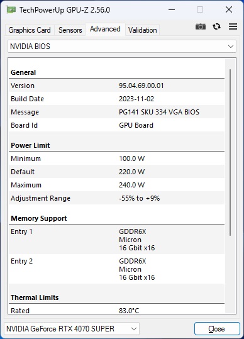Click the Close button
244x339 pixels.
click(x=217, y=329)
